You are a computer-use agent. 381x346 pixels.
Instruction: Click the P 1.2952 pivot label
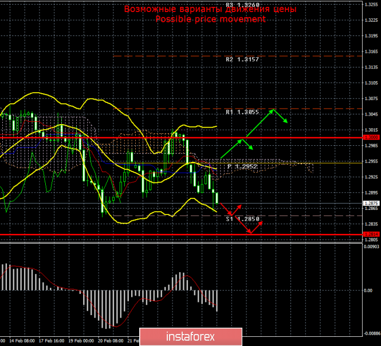tap(242, 166)
